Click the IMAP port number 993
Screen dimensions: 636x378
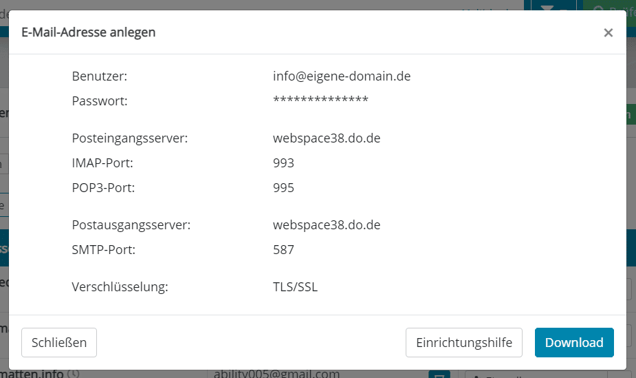click(283, 163)
